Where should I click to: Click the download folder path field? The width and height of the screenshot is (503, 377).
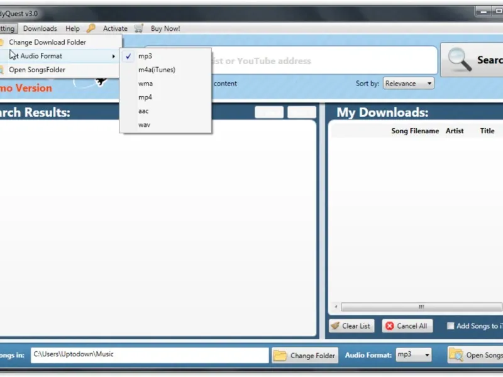150,354
